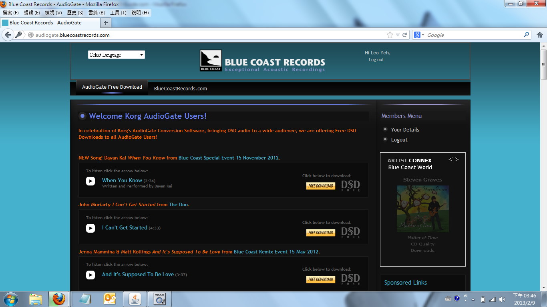Play the song I Can't Get Started
Viewport: 547px width, 307px height.
[90, 228]
